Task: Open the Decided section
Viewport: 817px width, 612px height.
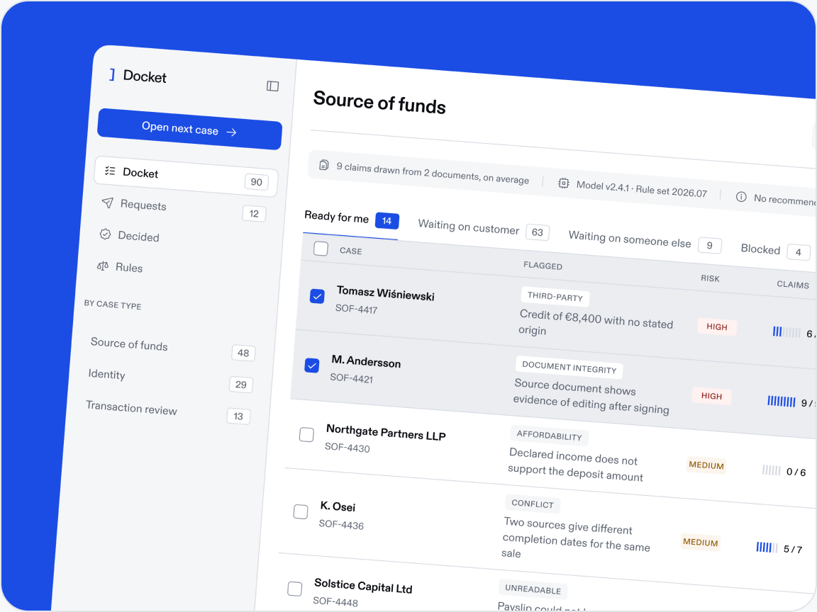Action: point(138,237)
